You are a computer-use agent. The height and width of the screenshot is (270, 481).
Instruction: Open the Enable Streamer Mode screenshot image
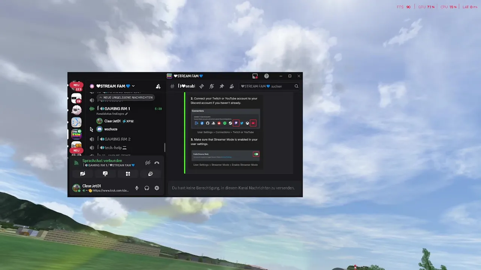(225, 155)
